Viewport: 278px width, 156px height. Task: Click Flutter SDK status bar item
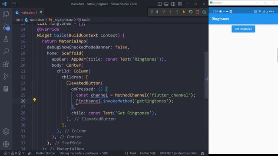point(148,153)
